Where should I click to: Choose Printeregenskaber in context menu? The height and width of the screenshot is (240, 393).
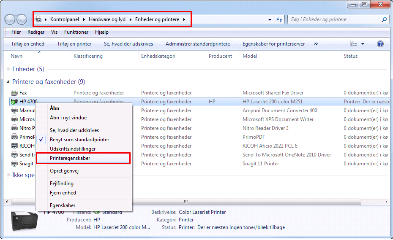[84, 158]
